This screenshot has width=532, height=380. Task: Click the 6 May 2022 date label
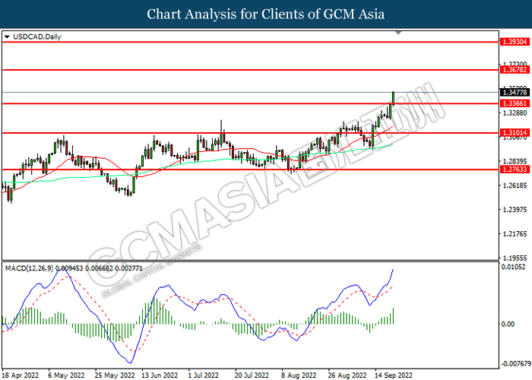point(66,375)
